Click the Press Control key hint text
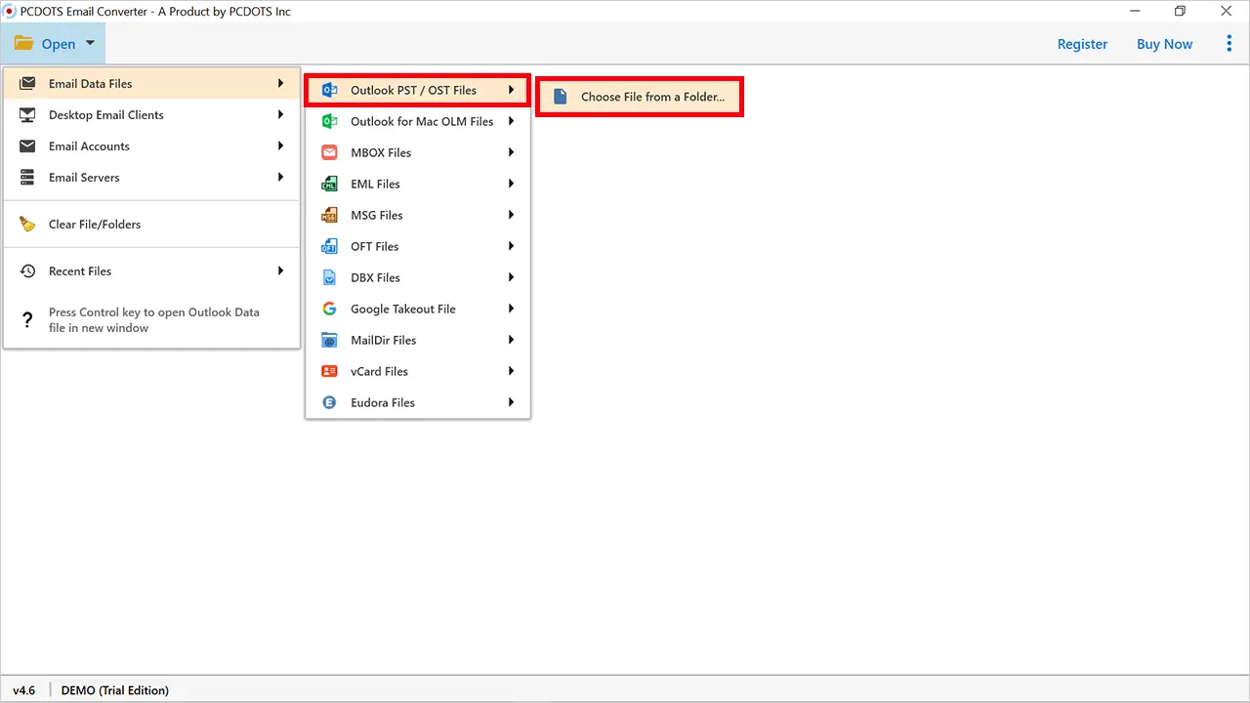1250x703 pixels. pos(154,320)
